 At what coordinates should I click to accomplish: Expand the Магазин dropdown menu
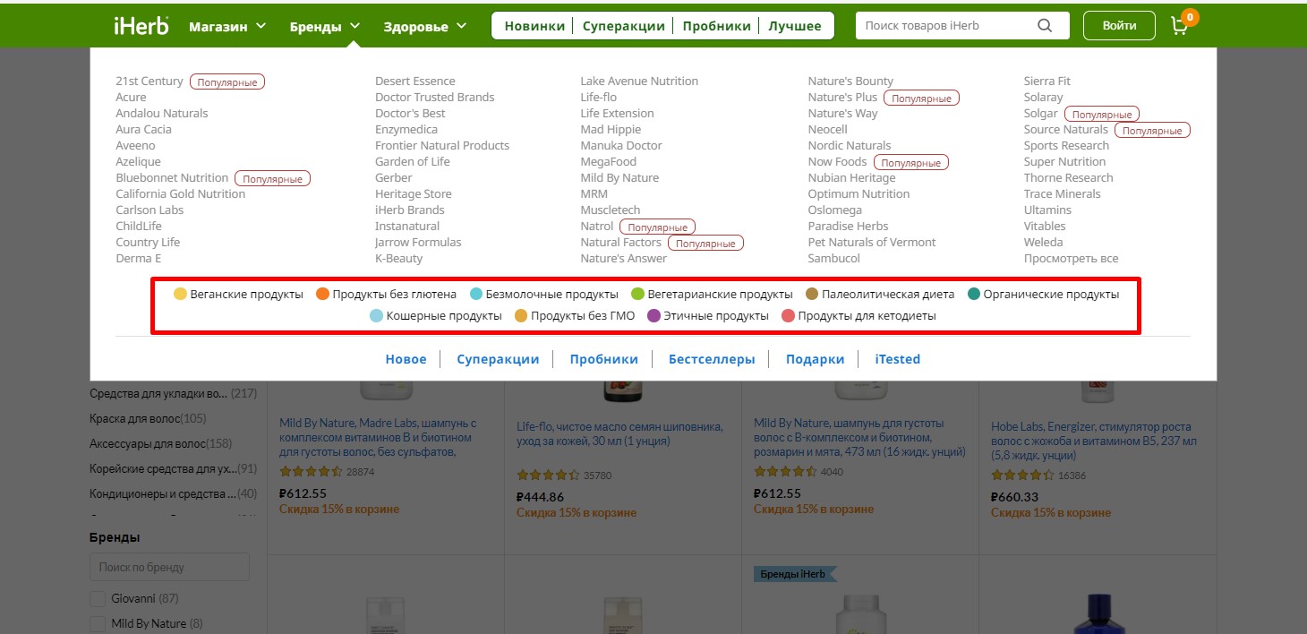tap(227, 26)
